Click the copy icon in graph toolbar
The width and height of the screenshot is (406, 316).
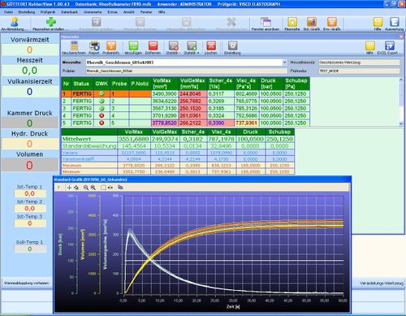[120, 188]
